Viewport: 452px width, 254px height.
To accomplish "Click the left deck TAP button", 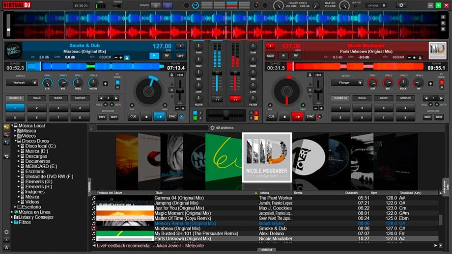I will tap(167, 56).
